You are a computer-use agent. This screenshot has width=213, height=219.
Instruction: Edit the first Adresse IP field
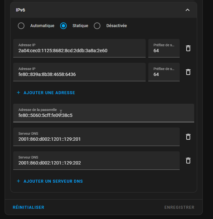(x=79, y=48)
